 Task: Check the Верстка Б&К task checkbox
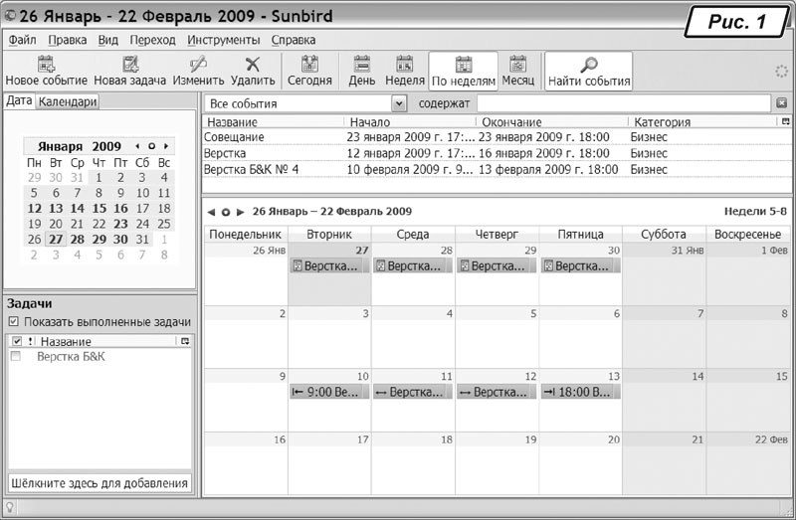[15, 356]
